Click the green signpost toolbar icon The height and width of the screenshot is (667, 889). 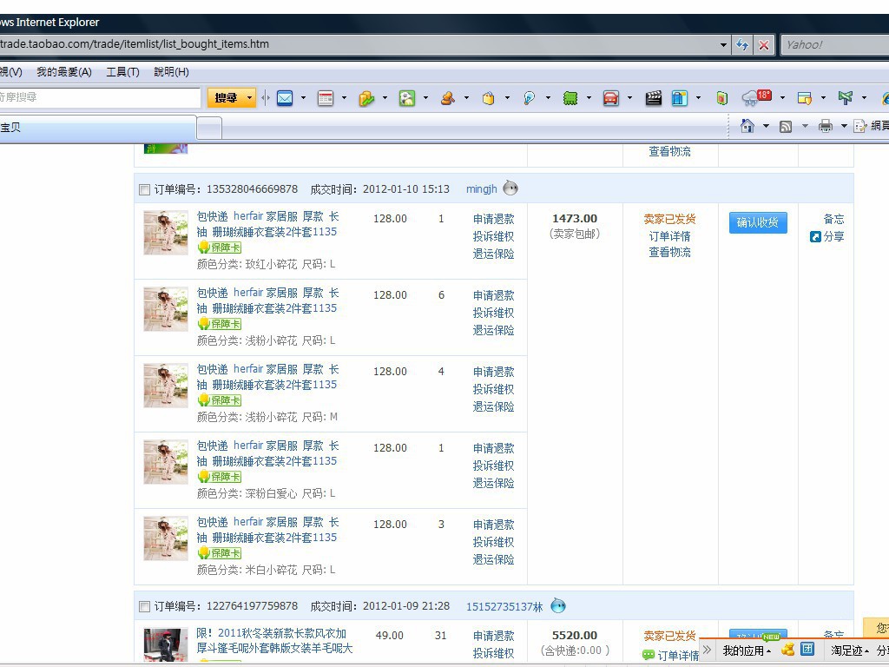(x=846, y=98)
